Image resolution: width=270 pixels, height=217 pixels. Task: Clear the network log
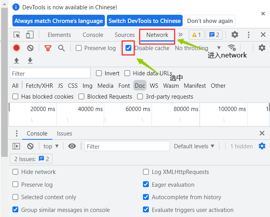pyautogui.click(x=30, y=48)
